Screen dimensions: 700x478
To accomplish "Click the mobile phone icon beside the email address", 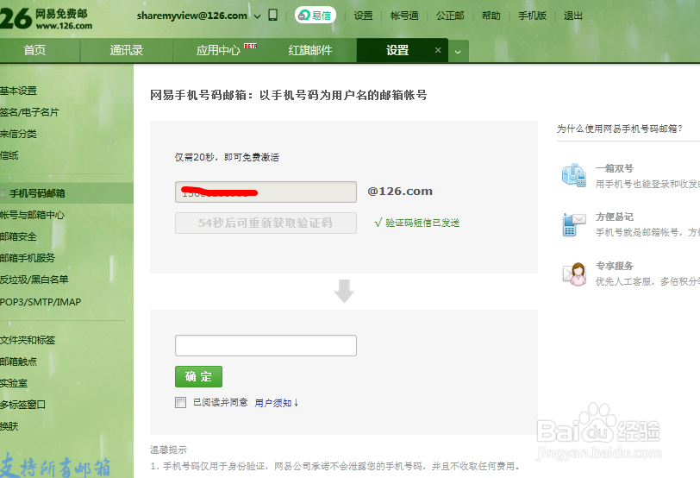I will [272, 16].
